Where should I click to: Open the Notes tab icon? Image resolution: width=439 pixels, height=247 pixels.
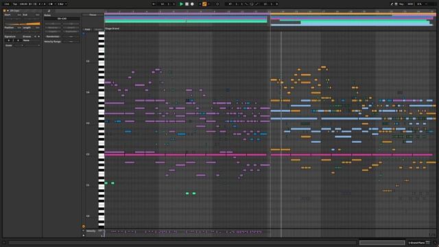click(x=49, y=11)
